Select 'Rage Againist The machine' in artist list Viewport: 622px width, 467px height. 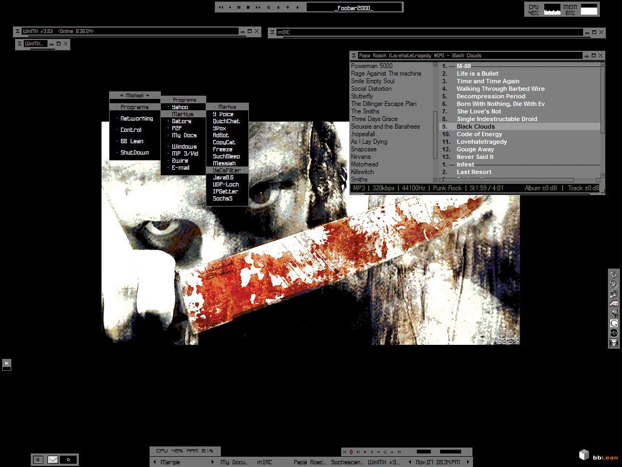coord(386,74)
